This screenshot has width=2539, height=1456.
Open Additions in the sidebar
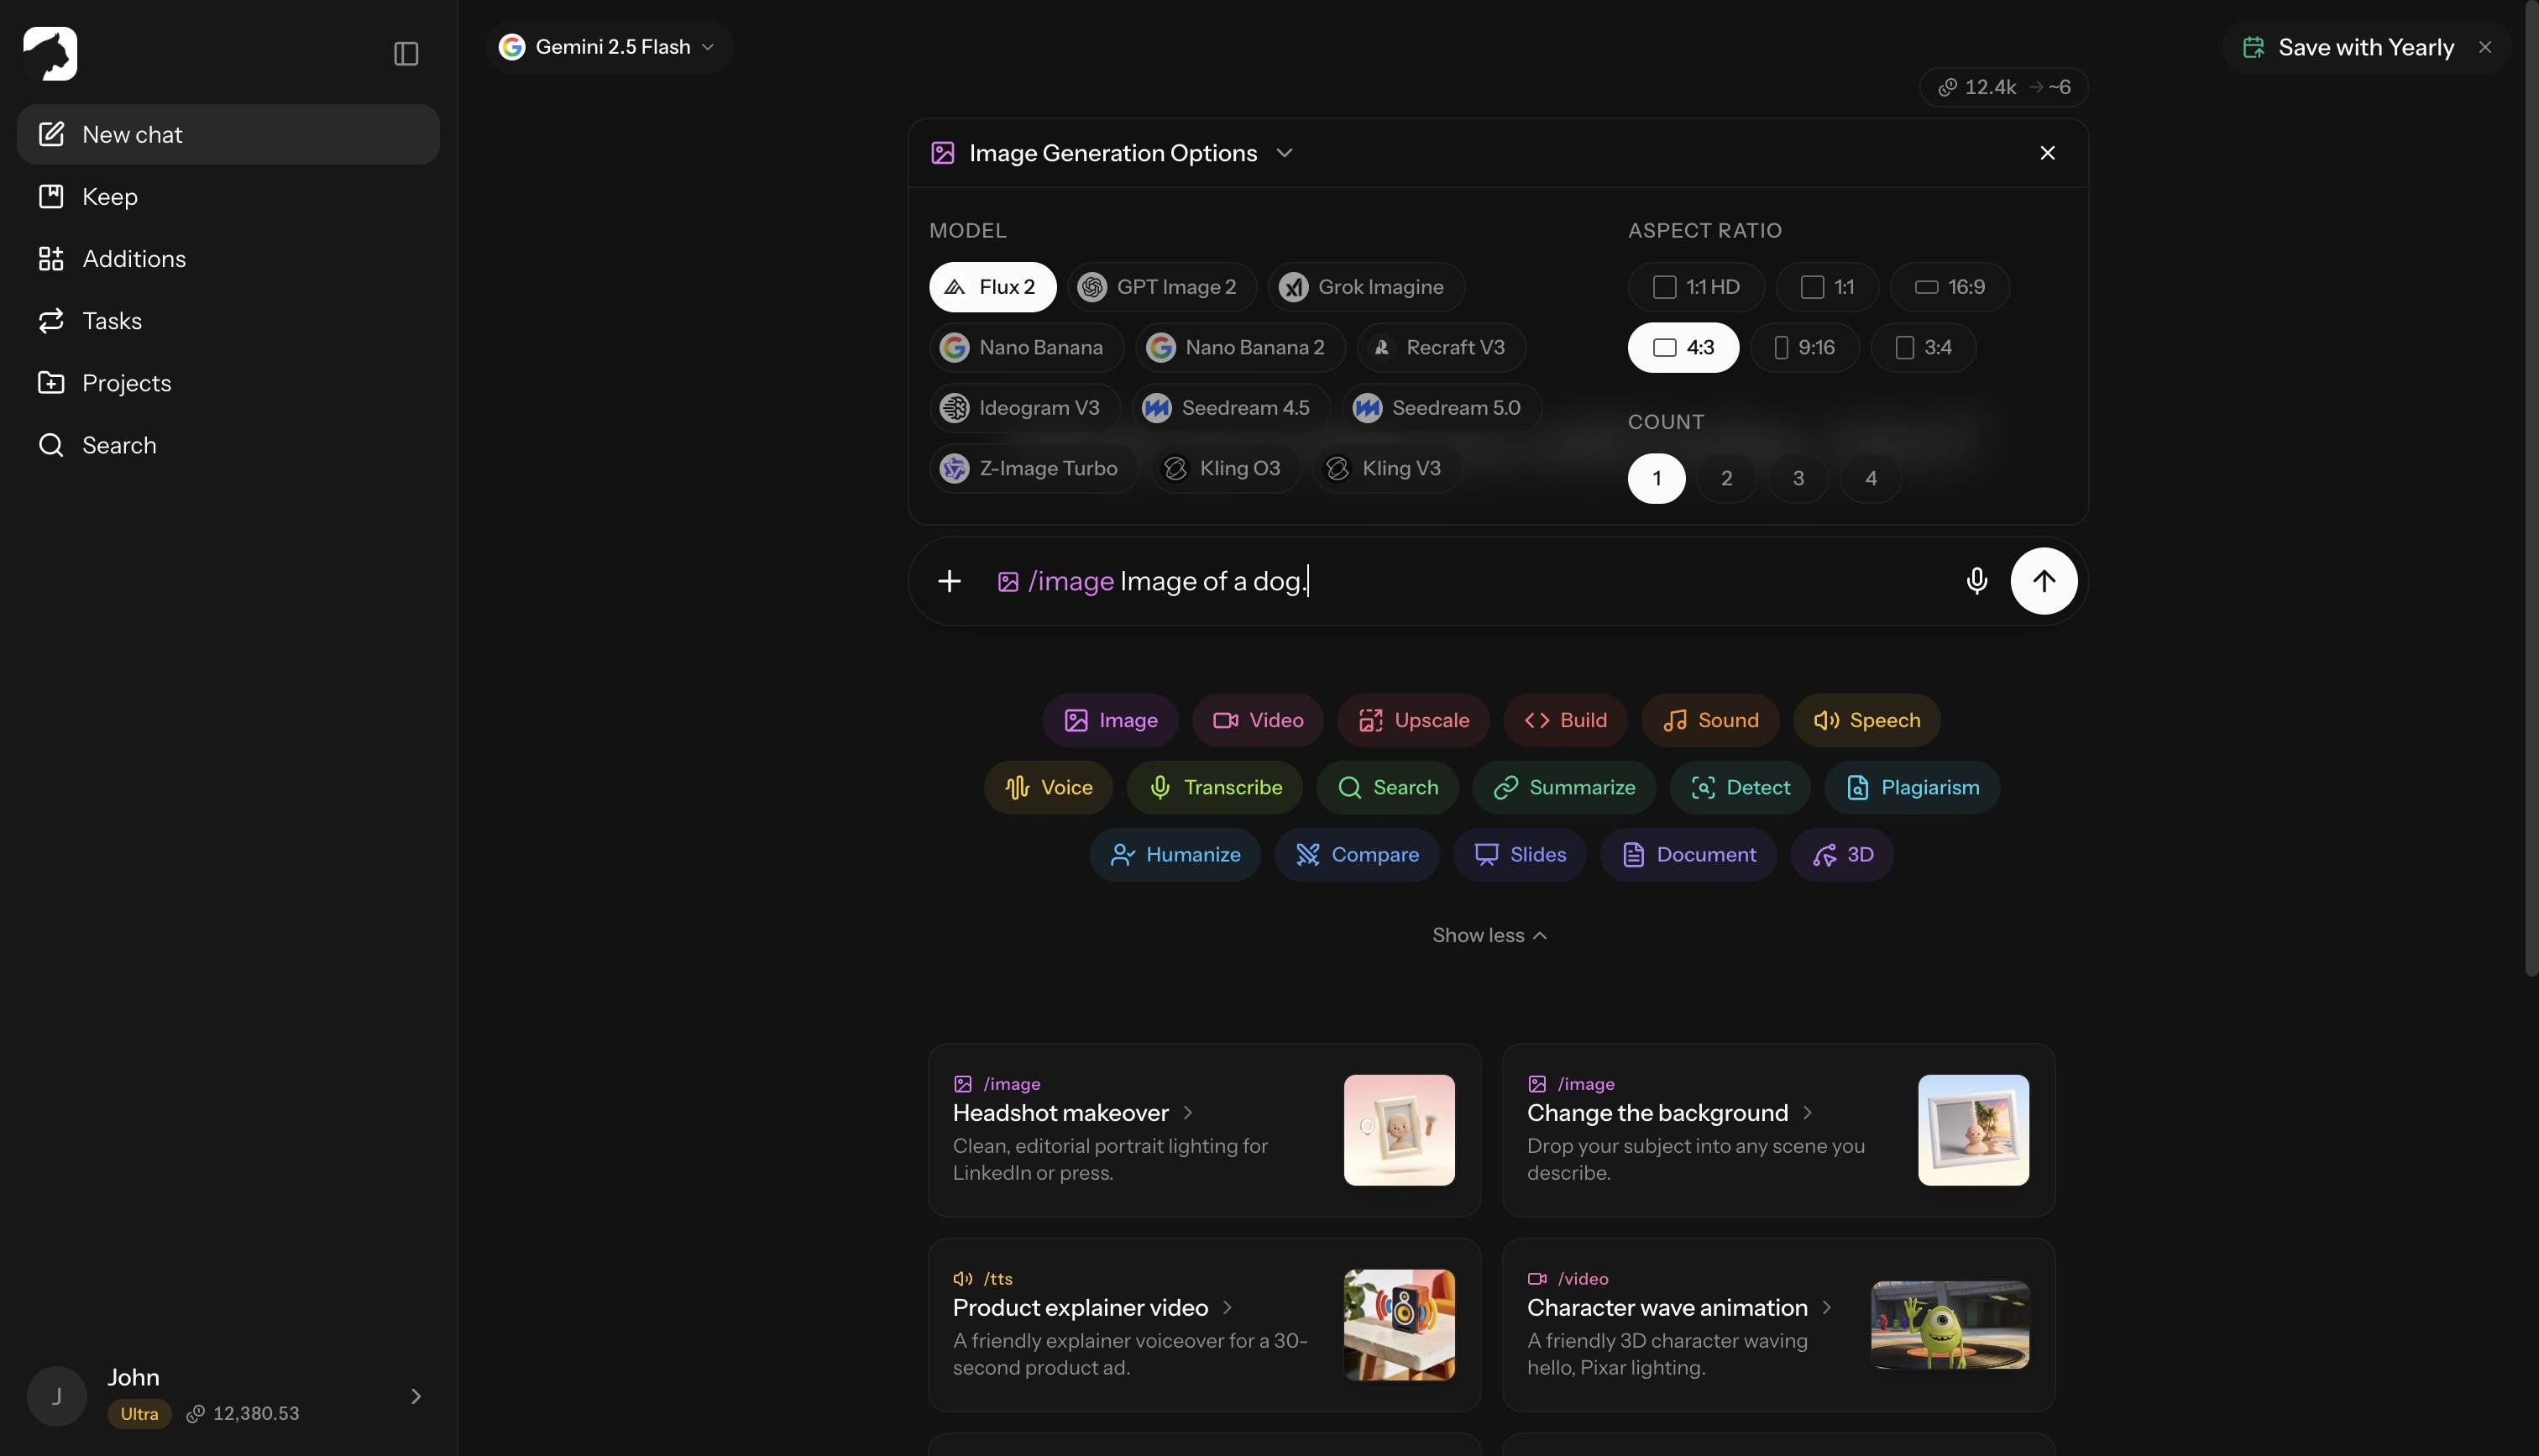pyautogui.click(x=228, y=258)
